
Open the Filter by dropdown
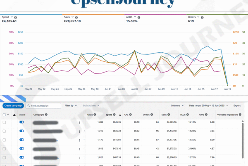[71, 105]
